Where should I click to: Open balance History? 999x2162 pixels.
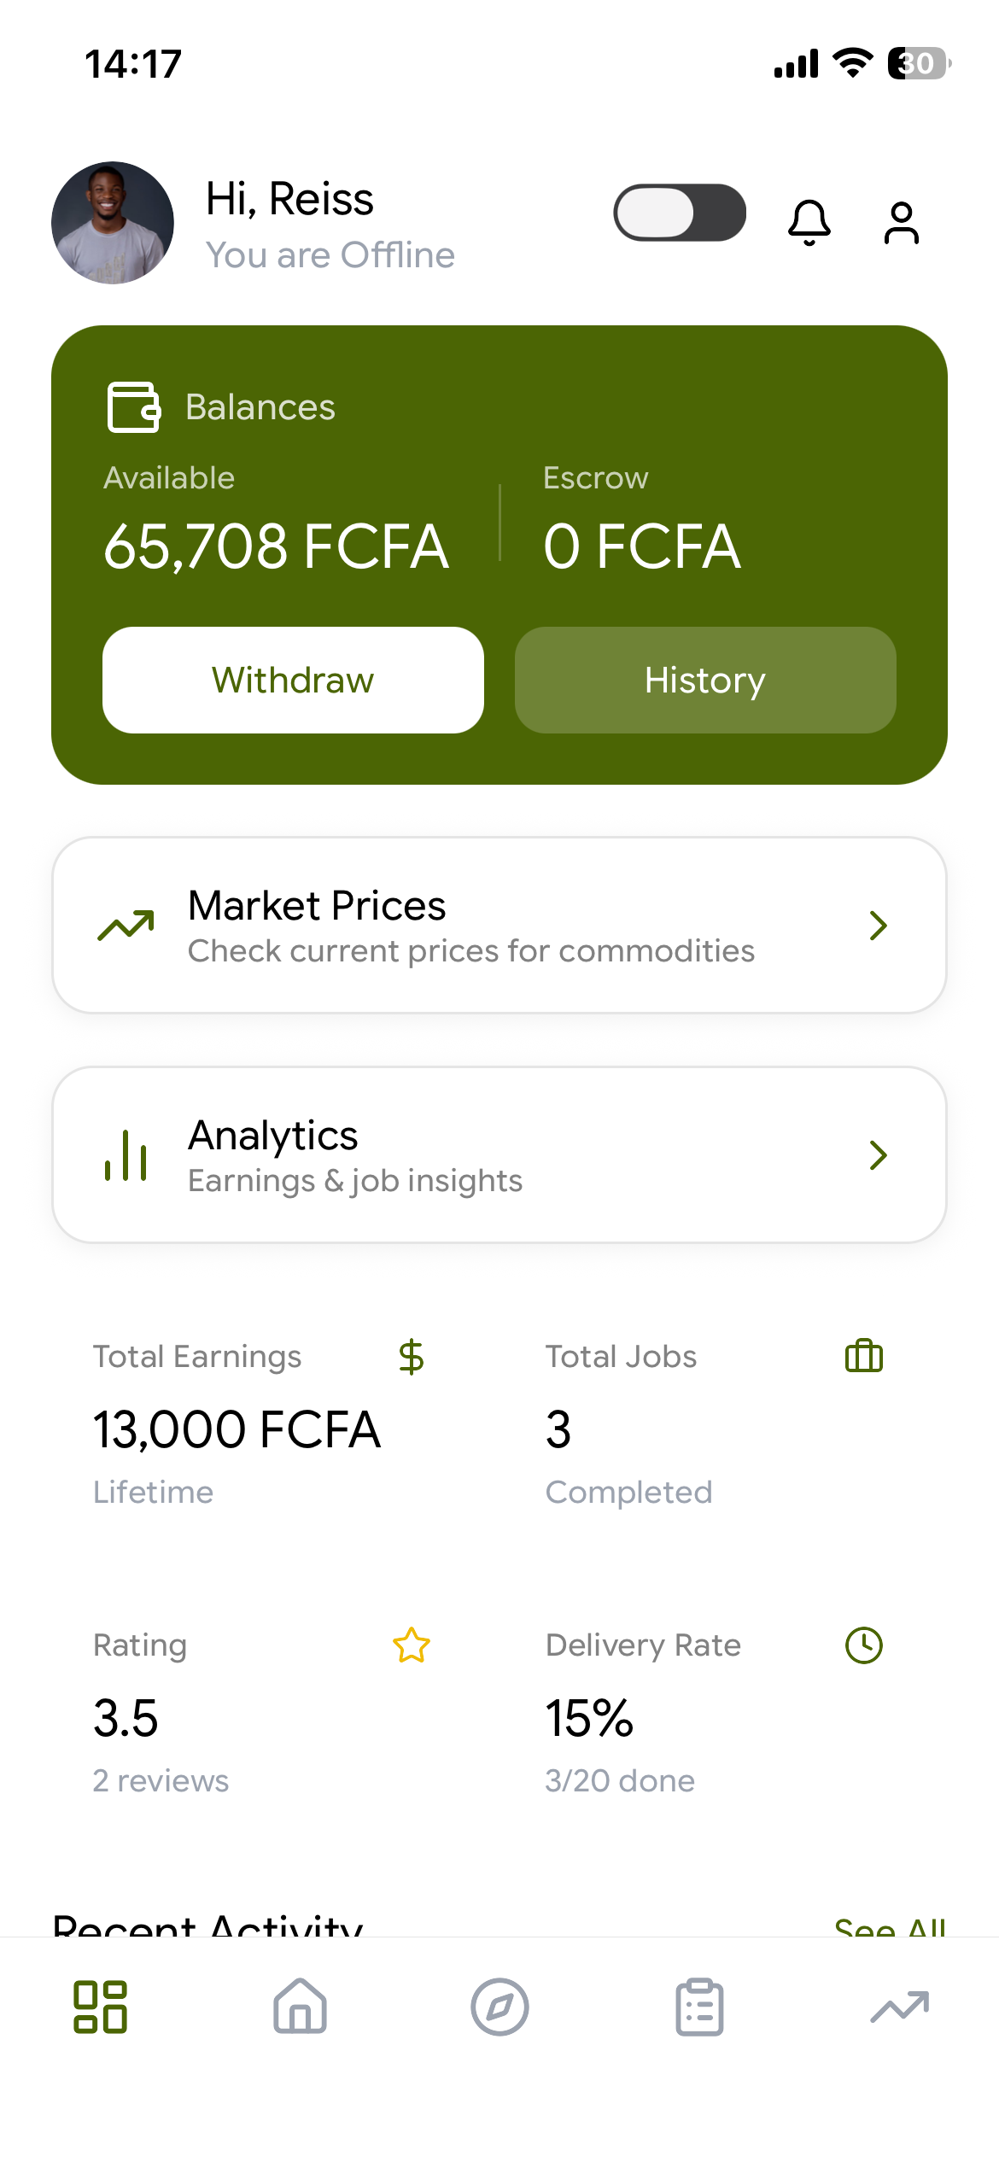[705, 680]
